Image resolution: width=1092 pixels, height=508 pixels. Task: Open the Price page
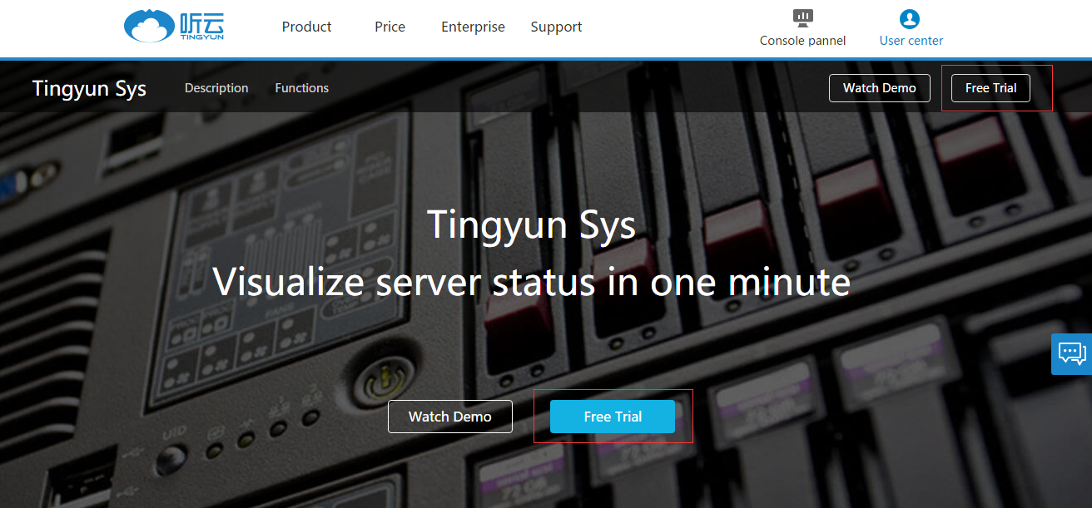tap(390, 27)
